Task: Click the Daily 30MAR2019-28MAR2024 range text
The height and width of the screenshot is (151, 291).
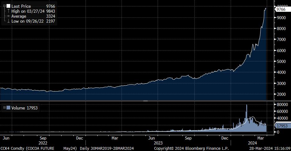Action: click(107, 149)
